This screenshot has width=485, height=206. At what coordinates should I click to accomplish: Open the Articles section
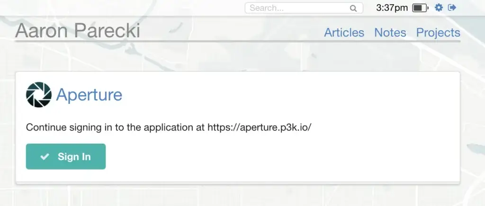(344, 33)
